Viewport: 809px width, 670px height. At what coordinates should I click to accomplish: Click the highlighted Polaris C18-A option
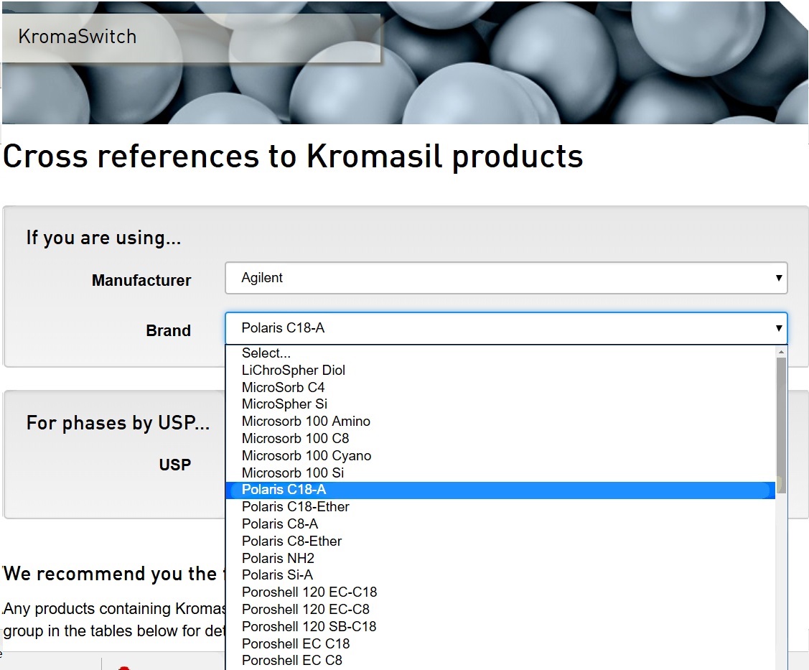point(500,490)
